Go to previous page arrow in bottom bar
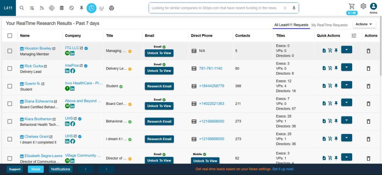 [x=85, y=169]
